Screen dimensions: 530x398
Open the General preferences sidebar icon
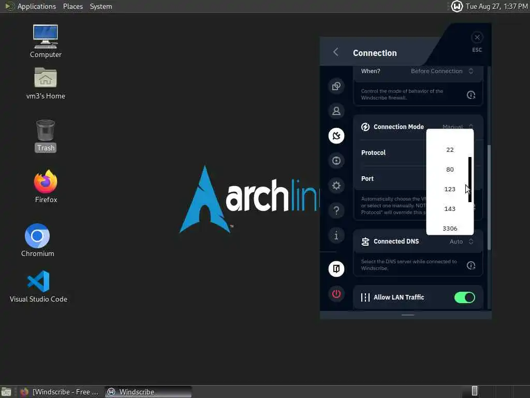336,86
